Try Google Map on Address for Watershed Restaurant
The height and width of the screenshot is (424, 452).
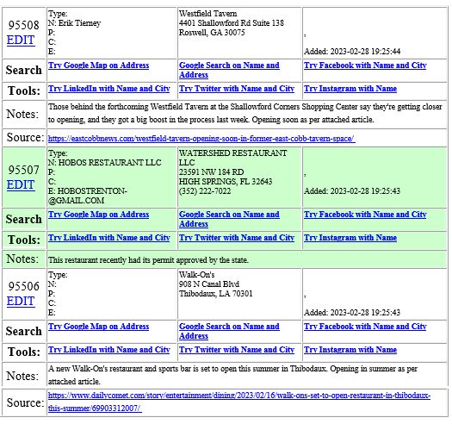click(99, 215)
